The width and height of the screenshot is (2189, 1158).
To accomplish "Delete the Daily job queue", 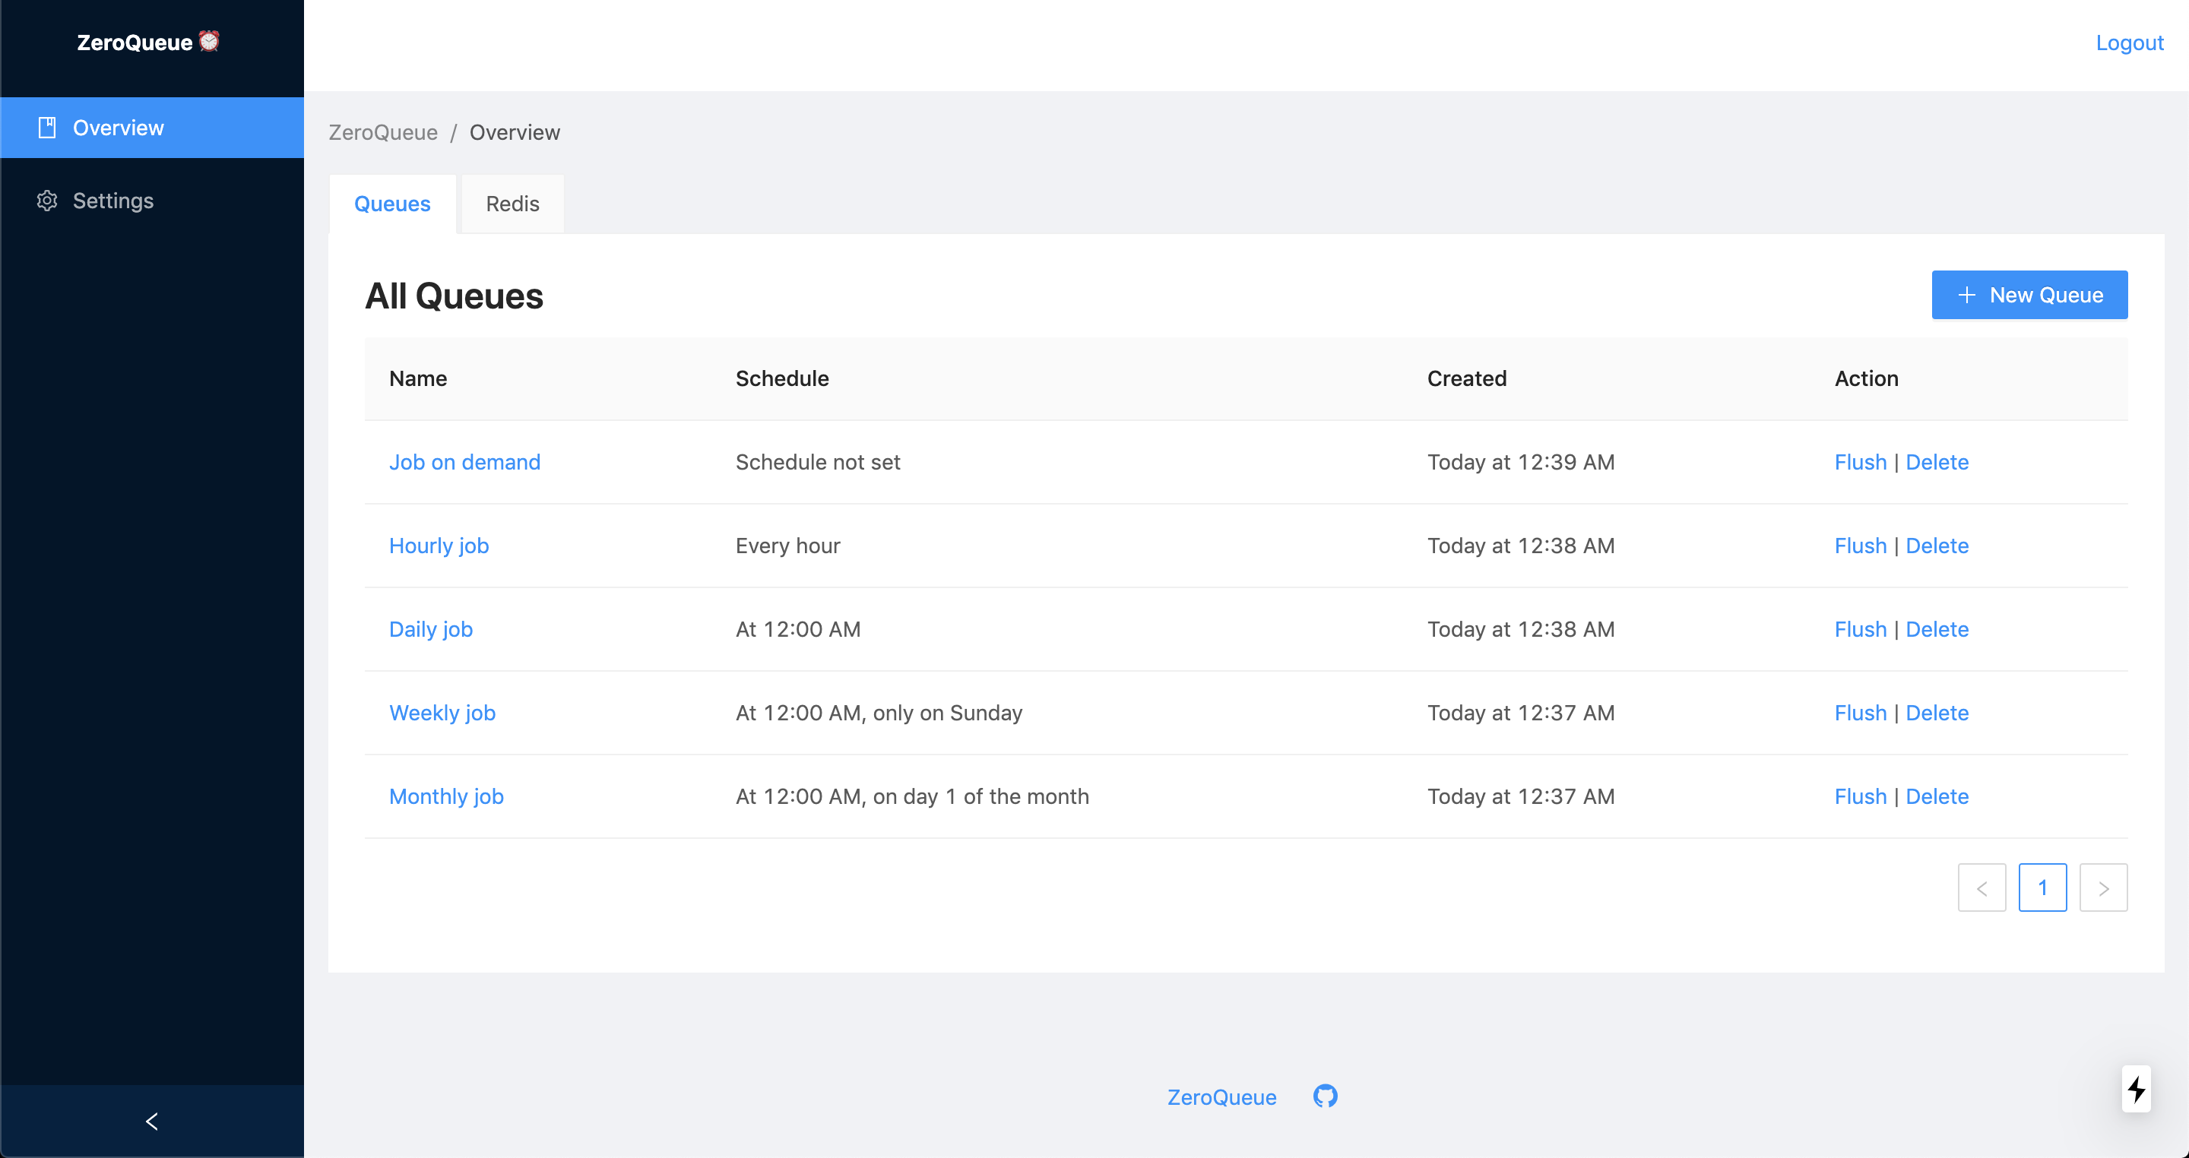I will click(x=1936, y=630).
